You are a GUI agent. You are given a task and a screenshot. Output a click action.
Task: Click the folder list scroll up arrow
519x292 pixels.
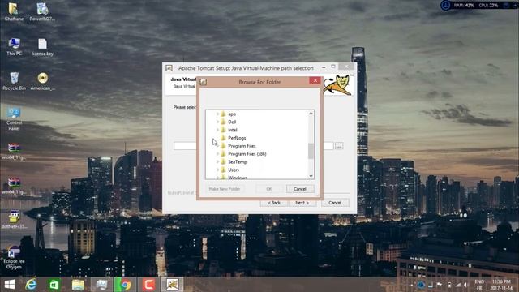[311, 114]
